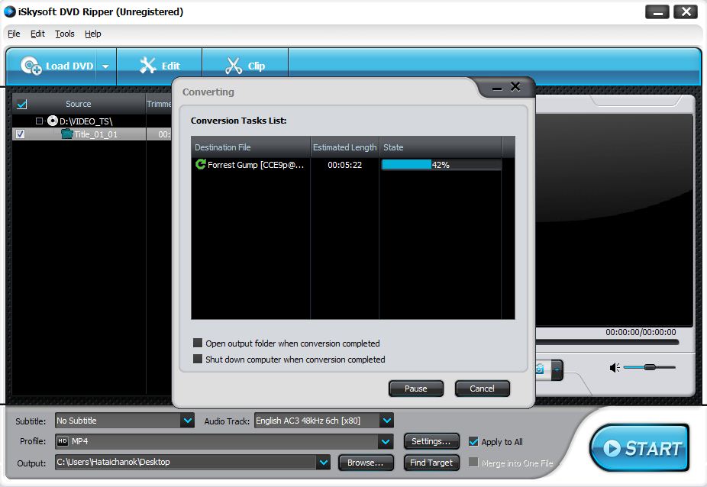This screenshot has width=707, height=487.
Task: Click the iSkysoft app icon in the title bar
Action: 9,11
